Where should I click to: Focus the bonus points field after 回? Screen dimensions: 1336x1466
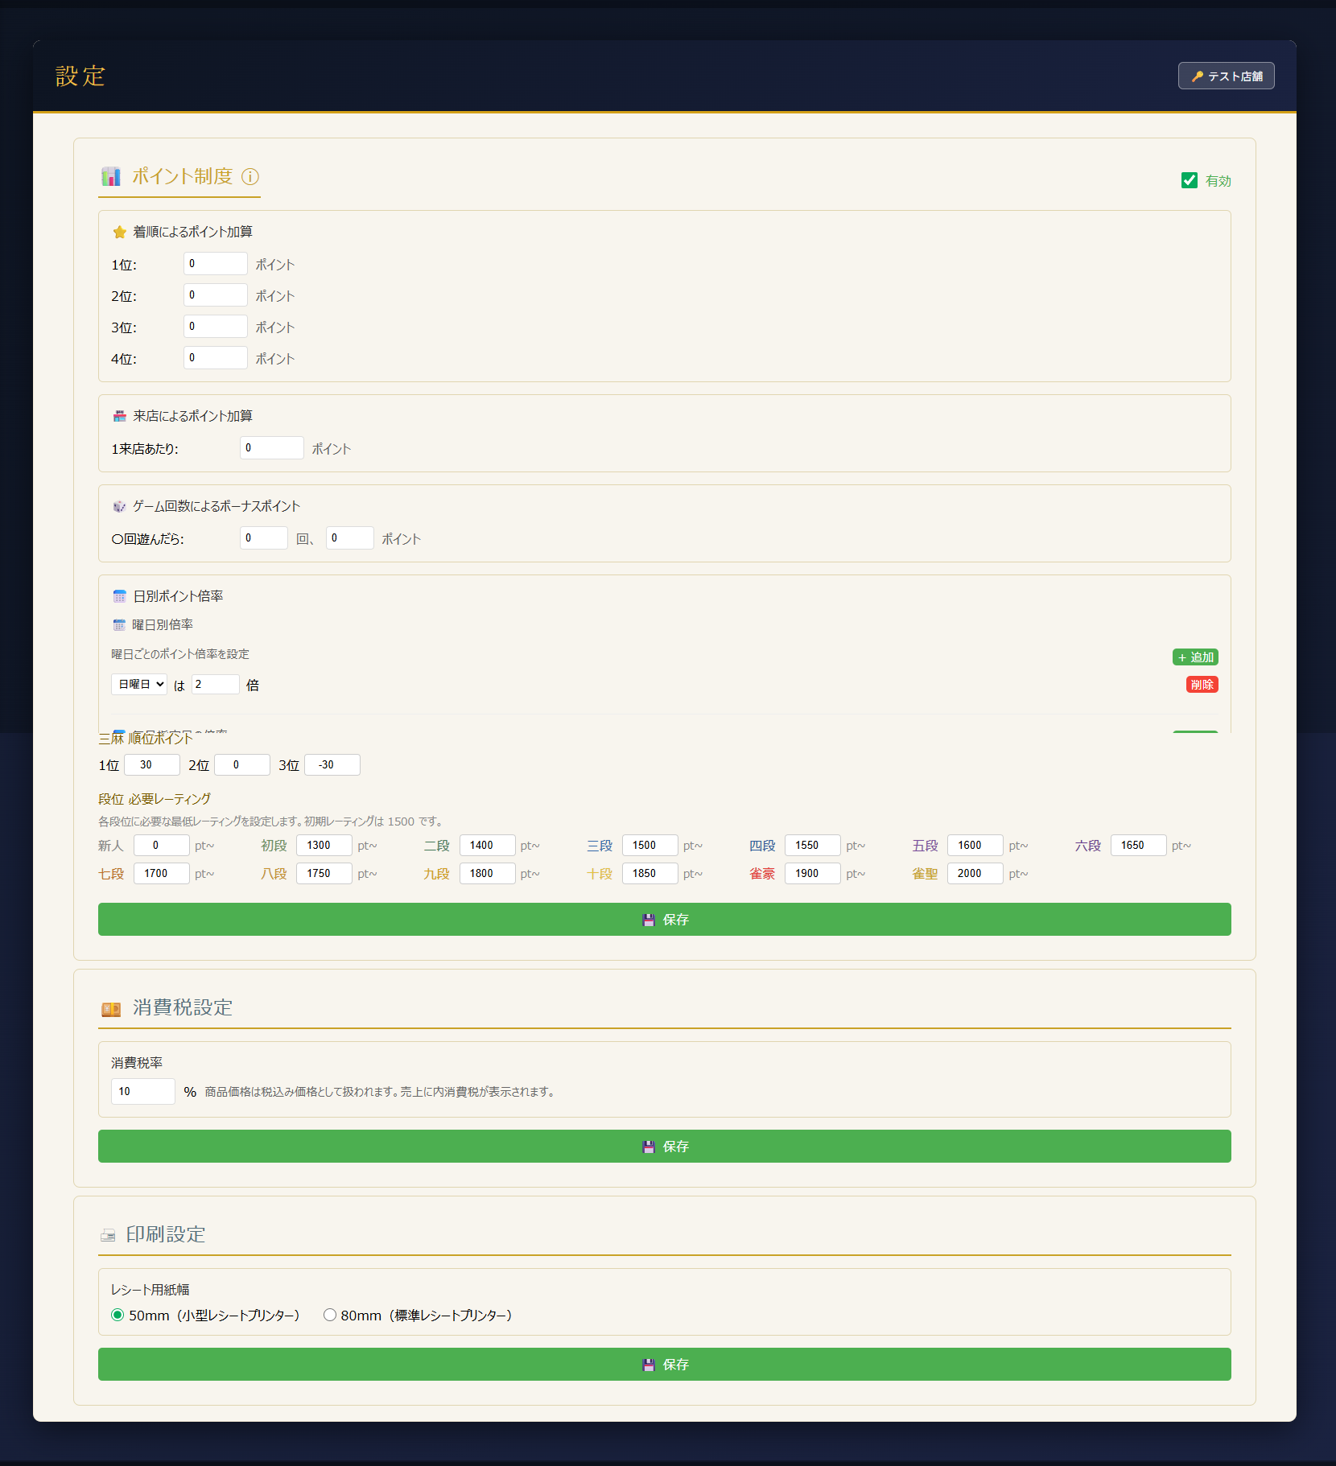coord(350,538)
